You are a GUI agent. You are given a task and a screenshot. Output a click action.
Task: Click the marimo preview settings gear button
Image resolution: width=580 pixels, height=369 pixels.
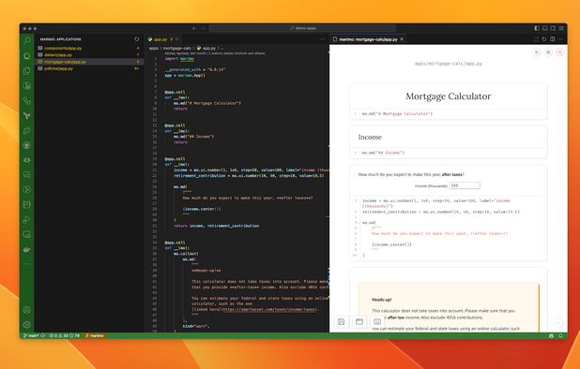(548, 52)
